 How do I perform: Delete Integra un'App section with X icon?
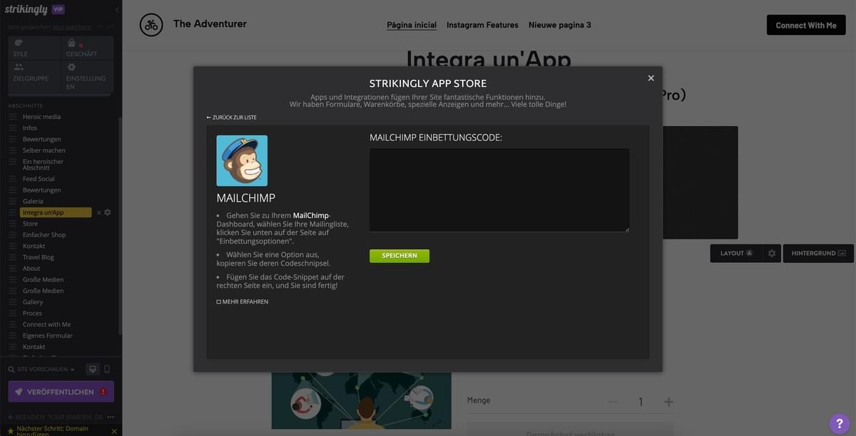coord(99,212)
